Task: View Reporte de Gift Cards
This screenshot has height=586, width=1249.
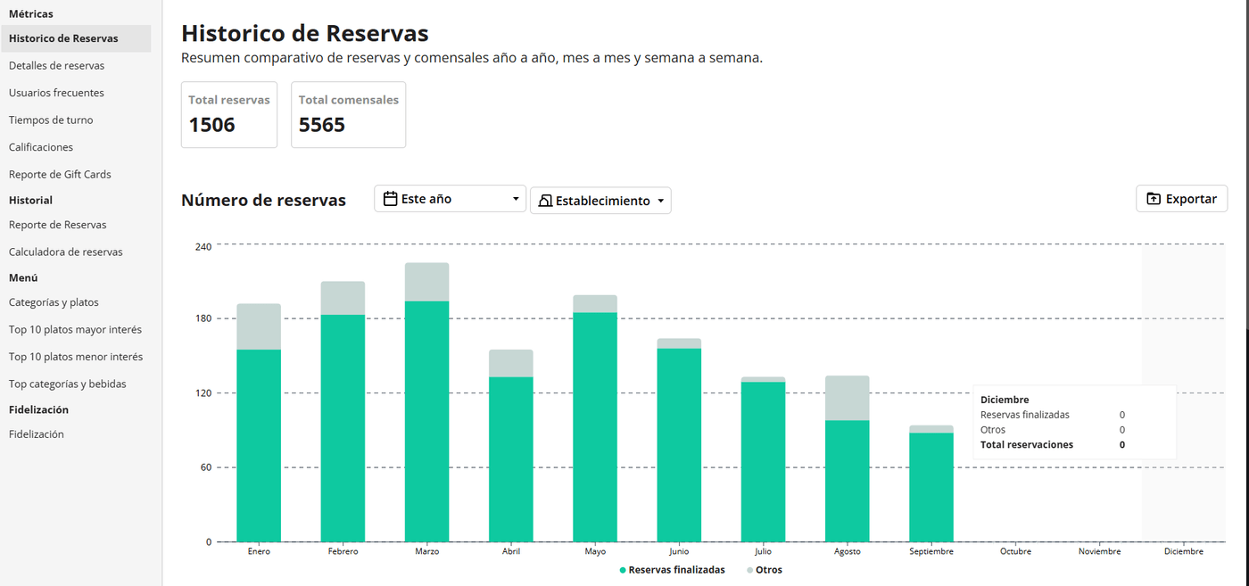Action: pyautogui.click(x=60, y=175)
